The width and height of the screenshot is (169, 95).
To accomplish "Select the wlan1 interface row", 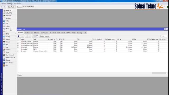I will pos(92,51).
